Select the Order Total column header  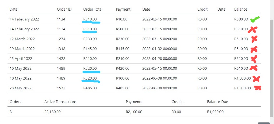(93, 9)
